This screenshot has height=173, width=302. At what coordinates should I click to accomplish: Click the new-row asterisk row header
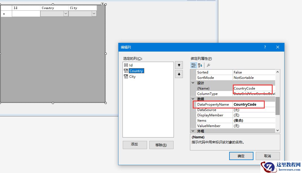pyautogui.click(x=6, y=14)
